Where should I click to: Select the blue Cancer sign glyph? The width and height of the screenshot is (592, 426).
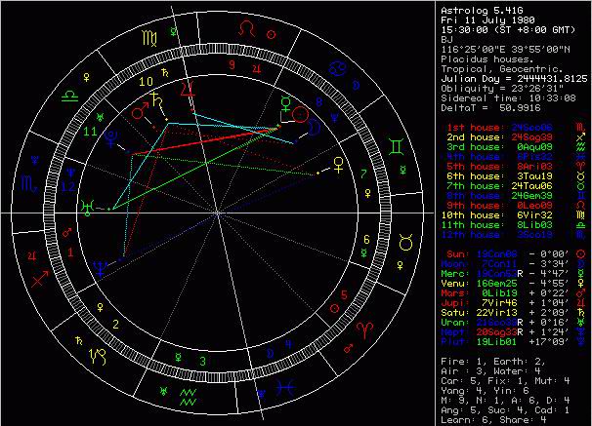pos(338,68)
